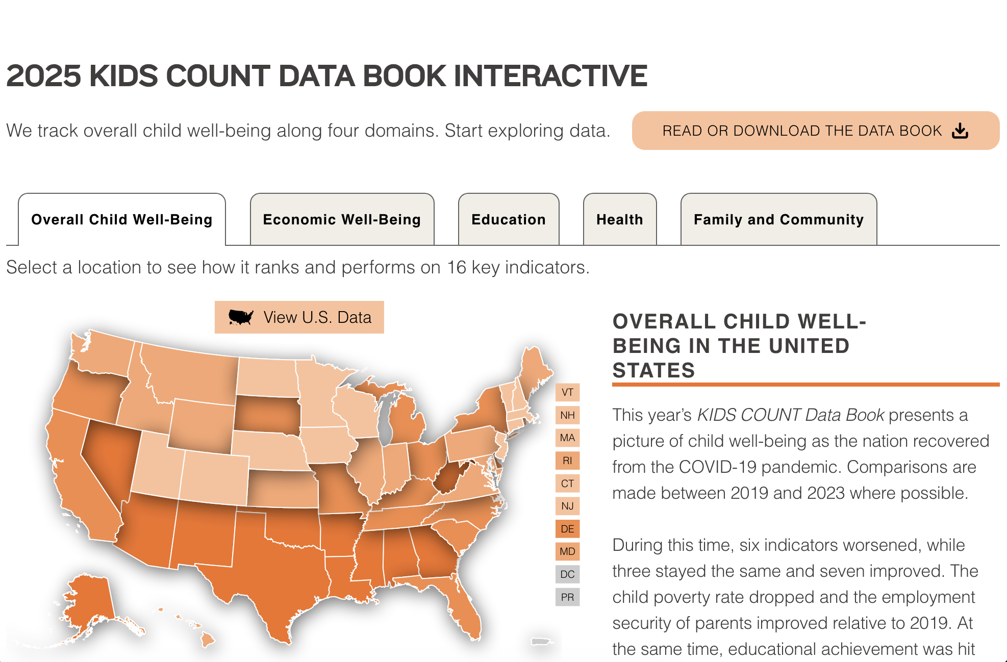
Task: Click the U.S. map silhouette icon
Action: 241,317
